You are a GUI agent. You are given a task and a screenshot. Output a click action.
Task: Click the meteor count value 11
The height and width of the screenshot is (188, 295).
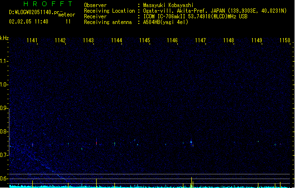[68, 22]
